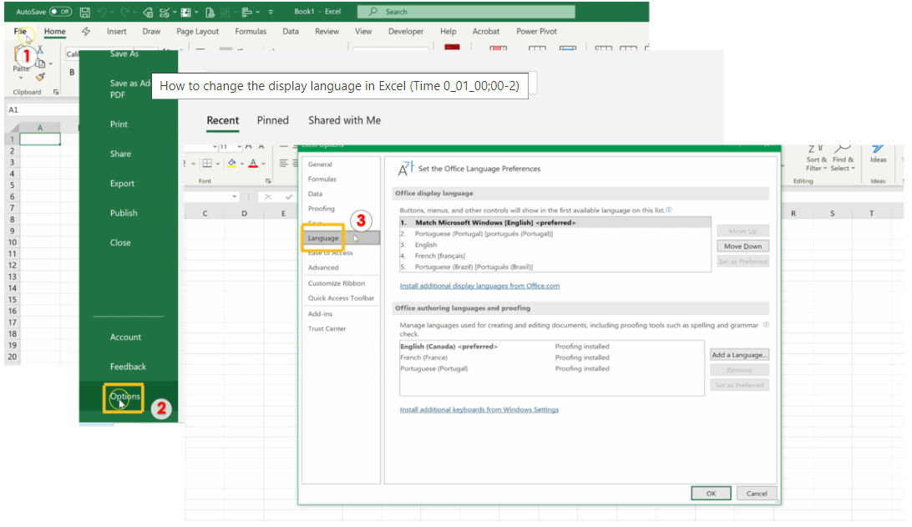
Task: Click the Enter checkmark in the formula bar
Action: pyautogui.click(x=289, y=196)
